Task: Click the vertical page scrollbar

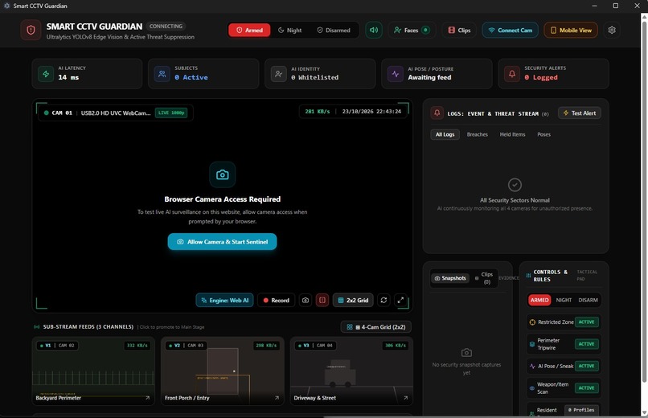Action: click(x=644, y=200)
